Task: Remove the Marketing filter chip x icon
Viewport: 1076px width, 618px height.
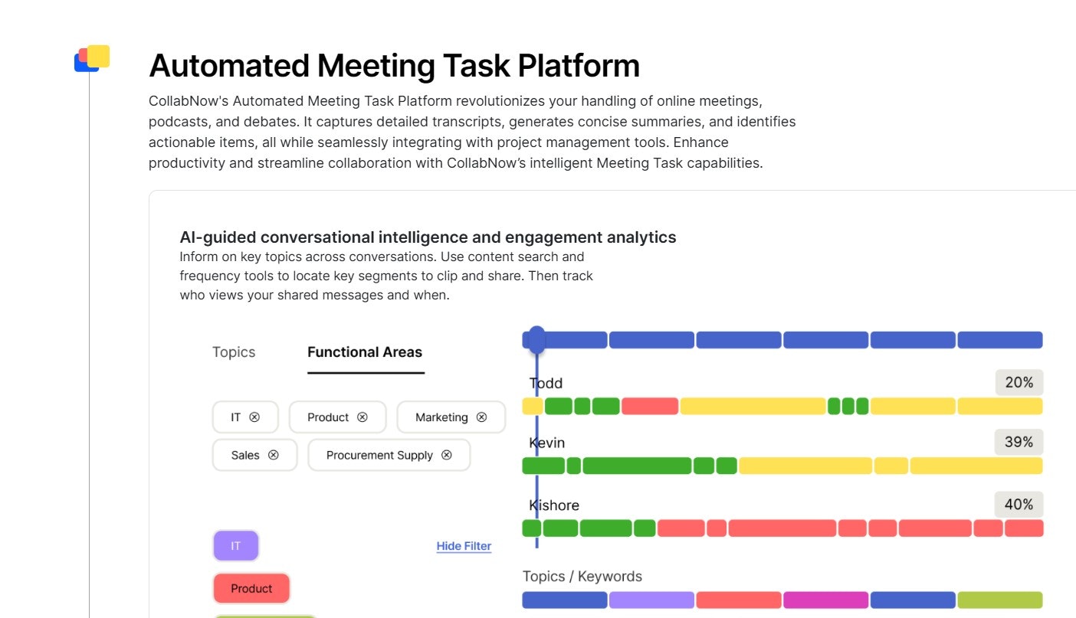Action: tap(481, 417)
